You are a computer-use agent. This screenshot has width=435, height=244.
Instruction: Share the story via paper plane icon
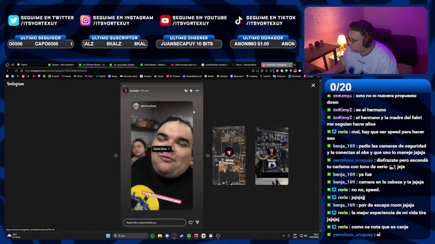(x=197, y=223)
